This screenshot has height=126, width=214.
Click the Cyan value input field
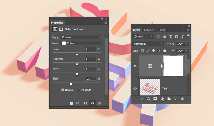(90, 49)
